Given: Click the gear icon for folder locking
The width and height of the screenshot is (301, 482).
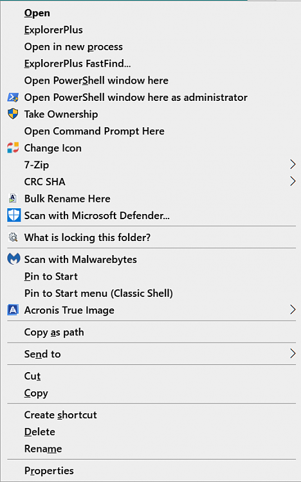Looking at the screenshot, I should coord(13,237).
